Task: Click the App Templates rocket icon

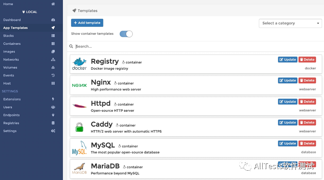Action: pos(53,28)
